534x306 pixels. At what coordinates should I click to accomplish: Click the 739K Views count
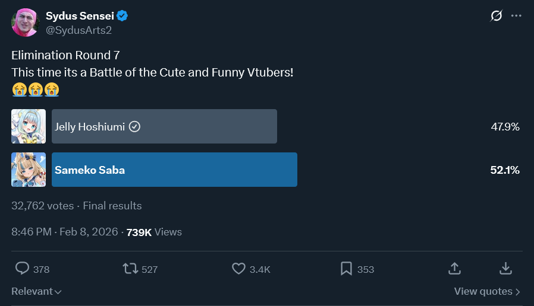[154, 232]
